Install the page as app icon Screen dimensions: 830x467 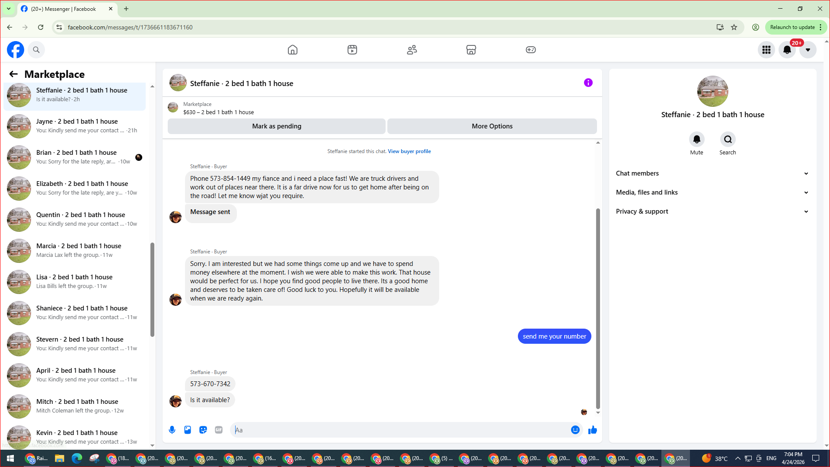720,27
